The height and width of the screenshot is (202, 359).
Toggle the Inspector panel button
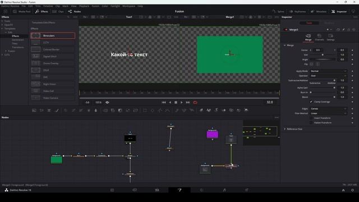339,11
